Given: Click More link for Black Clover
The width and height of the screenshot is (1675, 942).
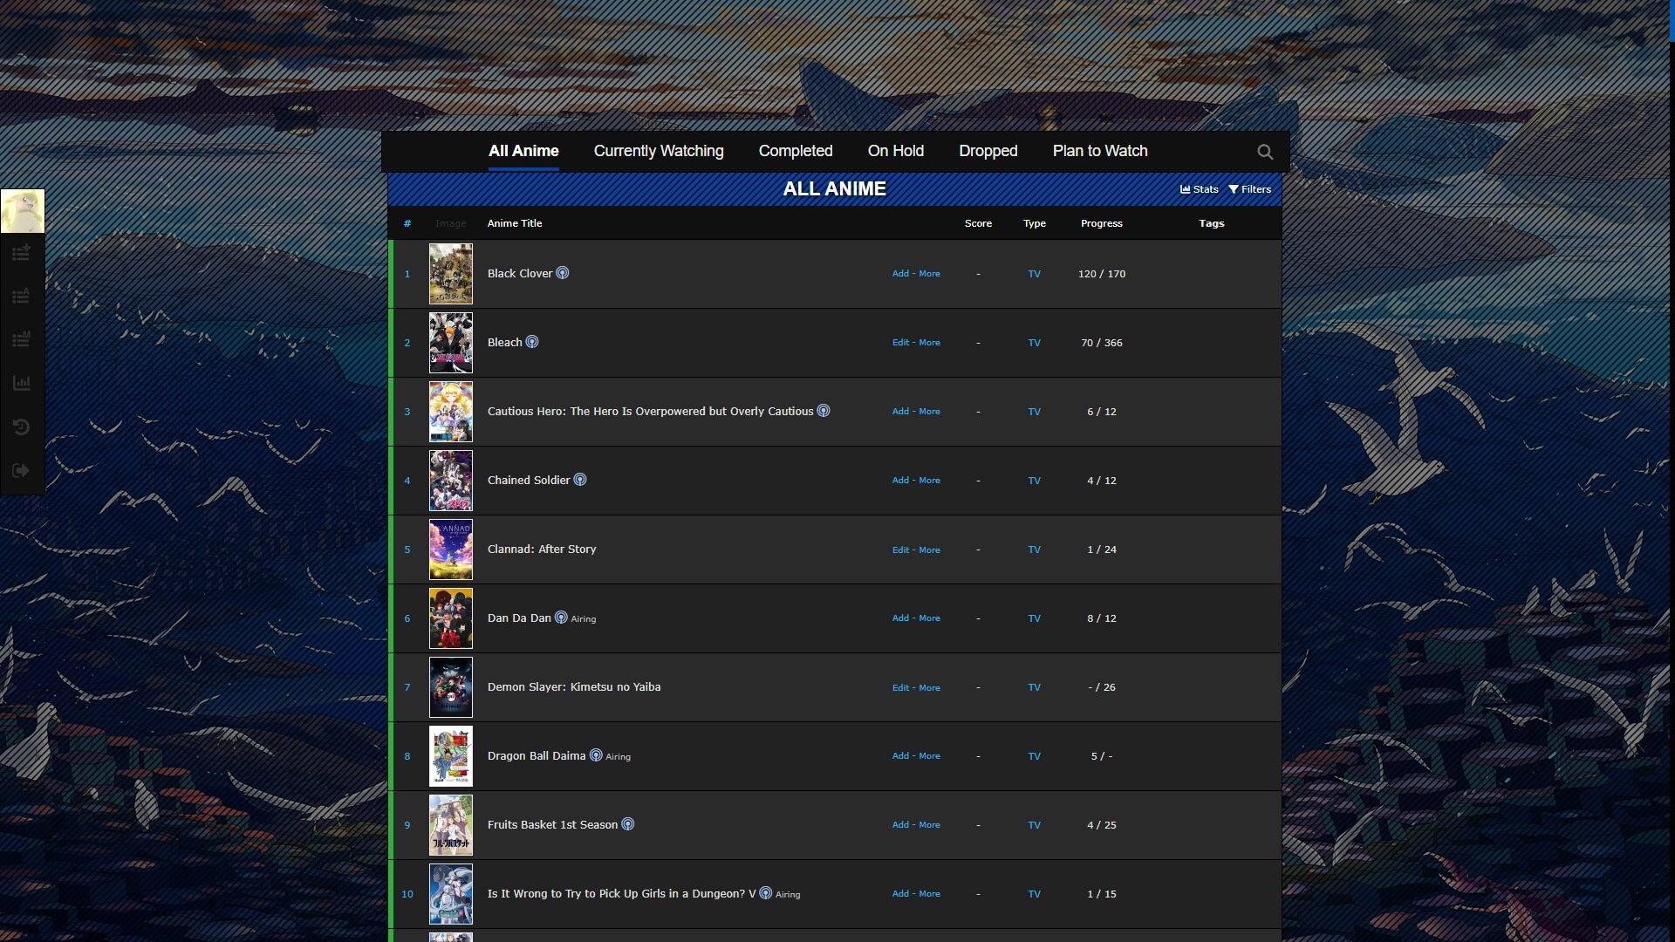Looking at the screenshot, I should click(930, 274).
